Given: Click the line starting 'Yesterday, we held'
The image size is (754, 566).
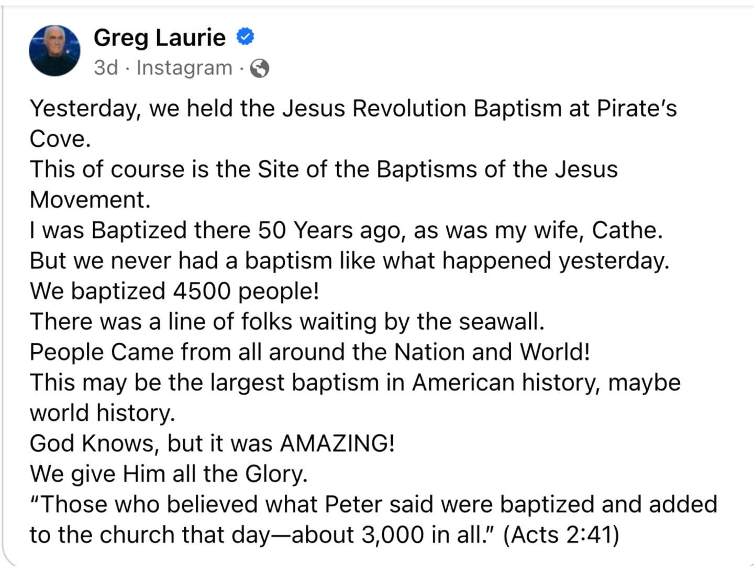Looking at the screenshot, I should point(353,109).
